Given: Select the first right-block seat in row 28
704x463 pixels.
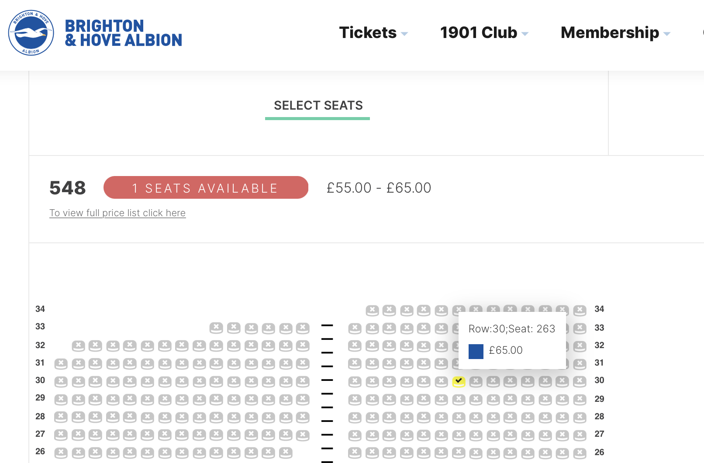Looking at the screenshot, I should 355,417.
